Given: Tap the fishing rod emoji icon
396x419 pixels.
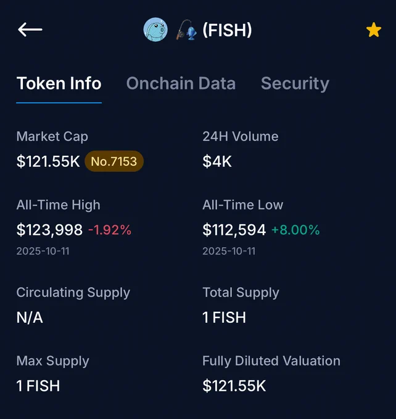Looking at the screenshot, I should [186, 30].
